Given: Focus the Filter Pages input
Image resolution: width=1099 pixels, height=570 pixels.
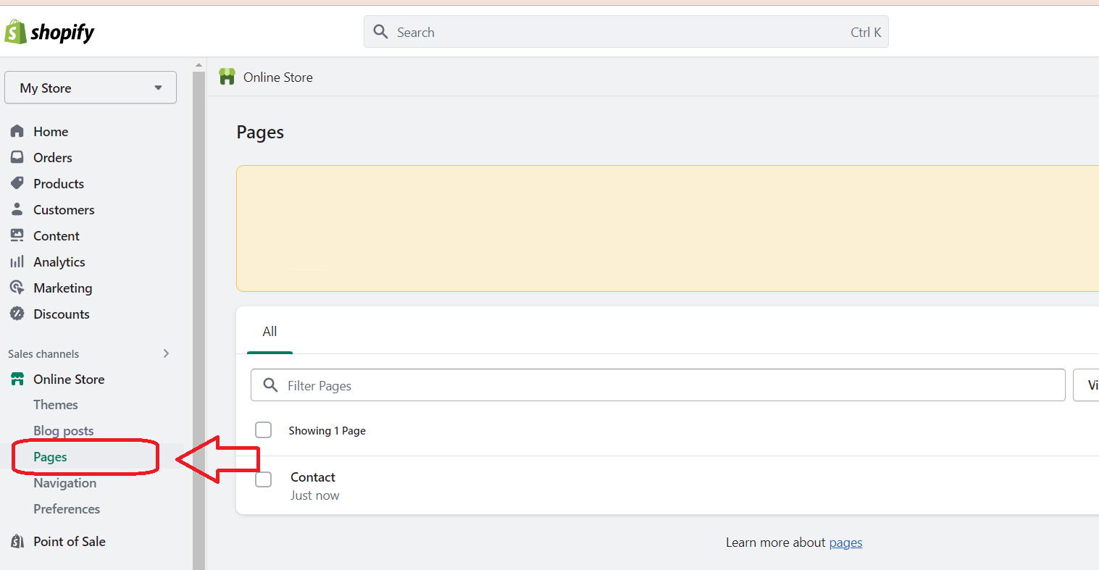Looking at the screenshot, I should pyautogui.click(x=658, y=385).
